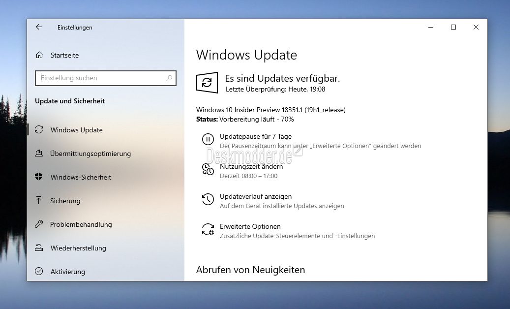Screen dimensions: 510x309
Task: Close the Einstellungen window
Action: (x=476, y=28)
